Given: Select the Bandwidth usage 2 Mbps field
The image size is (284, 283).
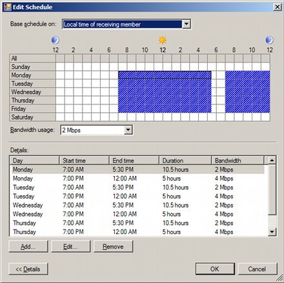Looking at the screenshot, I should tap(97, 130).
